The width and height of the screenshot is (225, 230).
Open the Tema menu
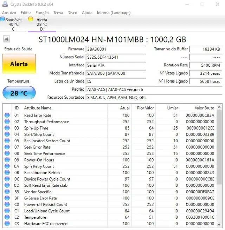pos(58,13)
